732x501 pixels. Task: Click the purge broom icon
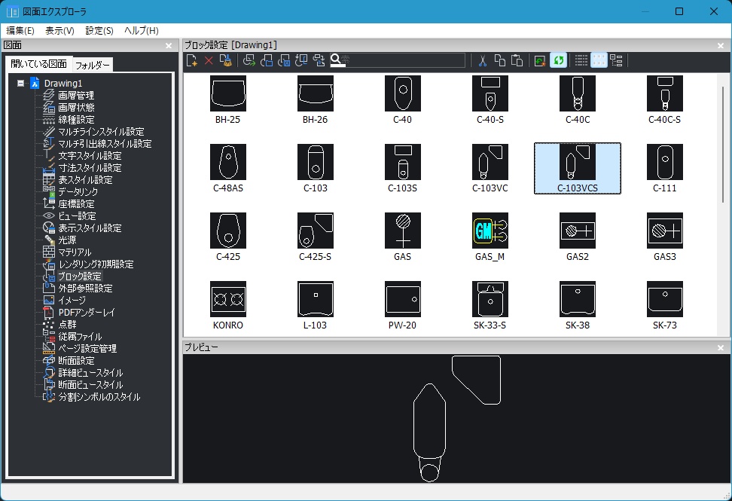pos(226,60)
